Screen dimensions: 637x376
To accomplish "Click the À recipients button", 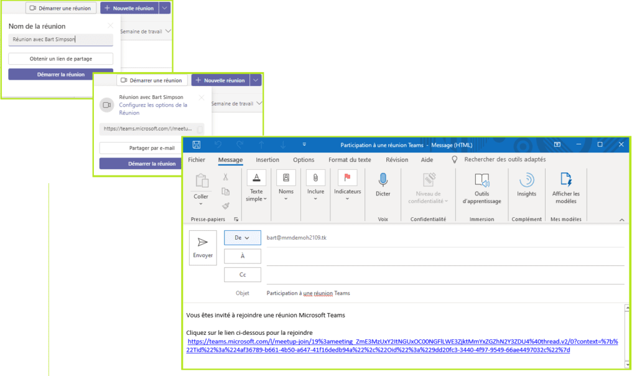I will [x=243, y=256].
